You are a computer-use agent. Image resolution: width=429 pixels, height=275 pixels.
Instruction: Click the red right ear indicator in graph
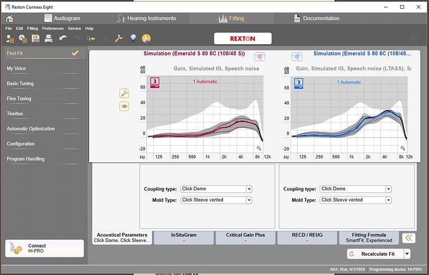(x=155, y=83)
